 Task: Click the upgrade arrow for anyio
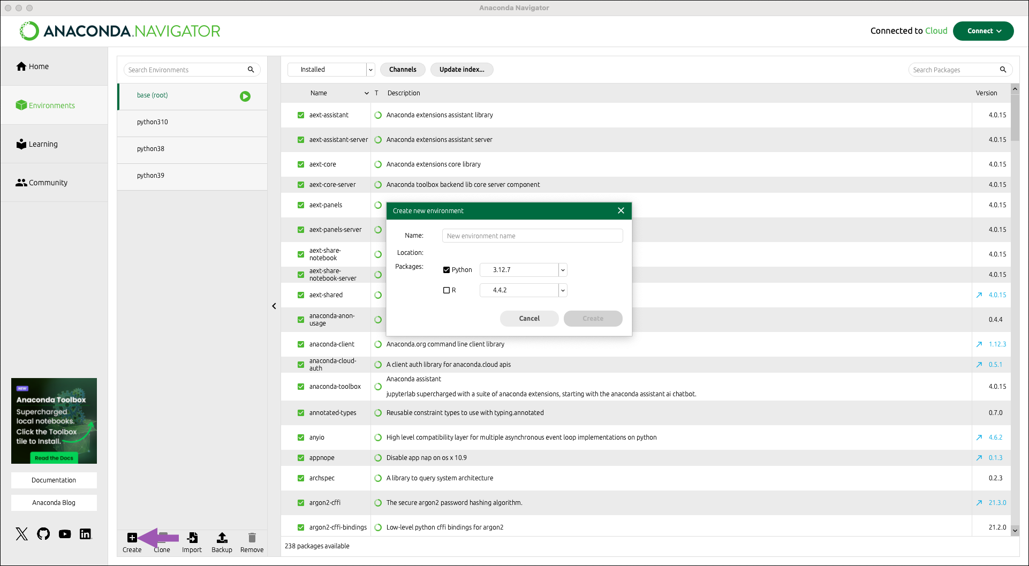pyautogui.click(x=979, y=437)
